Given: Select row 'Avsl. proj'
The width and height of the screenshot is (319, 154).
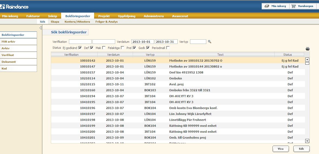Looking at the screenshot, I should (x=178, y=84).
